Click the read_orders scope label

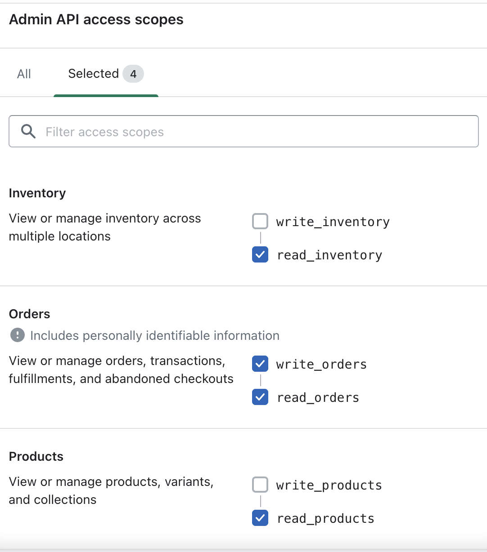318,397
